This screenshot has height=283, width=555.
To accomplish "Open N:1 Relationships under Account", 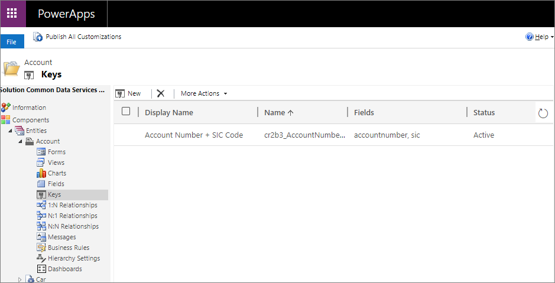I will (73, 216).
